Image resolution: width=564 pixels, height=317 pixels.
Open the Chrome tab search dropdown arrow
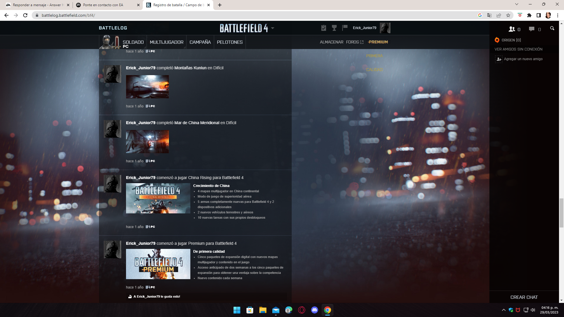[517, 4]
